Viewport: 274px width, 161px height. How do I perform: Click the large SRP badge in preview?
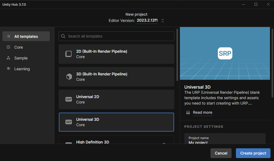point(225,53)
